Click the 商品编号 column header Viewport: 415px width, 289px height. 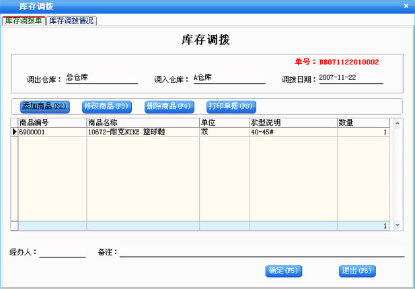click(x=52, y=123)
